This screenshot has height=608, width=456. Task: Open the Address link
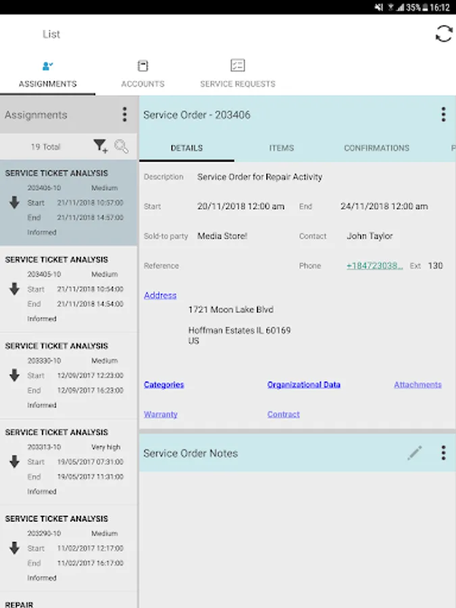(160, 295)
